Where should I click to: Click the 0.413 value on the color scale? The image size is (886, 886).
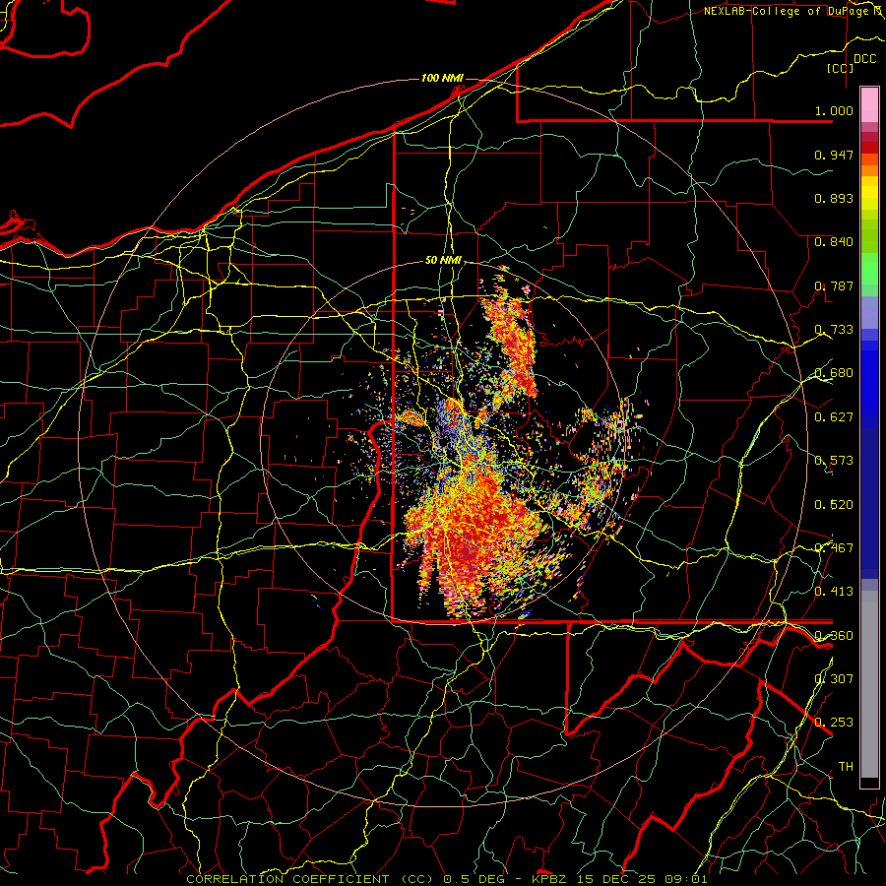[x=834, y=592]
